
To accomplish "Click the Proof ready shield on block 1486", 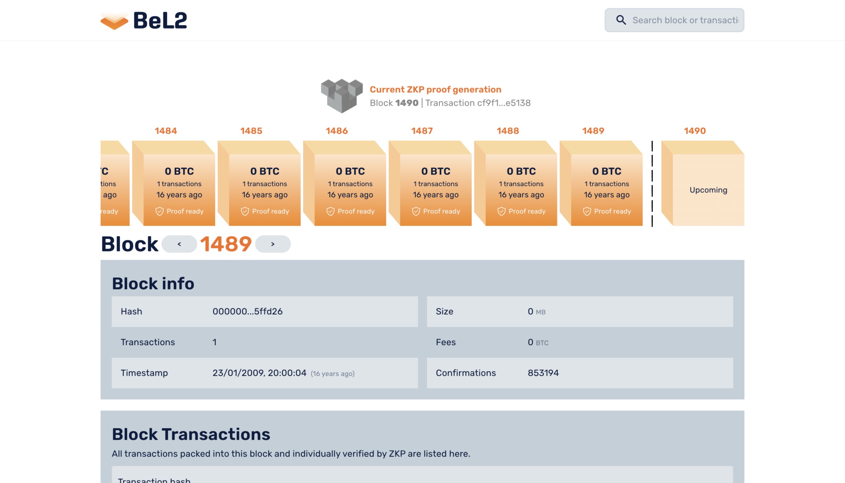I will (x=330, y=211).
